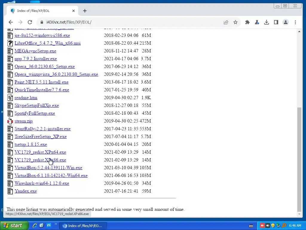Click the npp.7.9.2.Installer.exe link
The height and width of the screenshot is (230, 306).
tap(36, 59)
